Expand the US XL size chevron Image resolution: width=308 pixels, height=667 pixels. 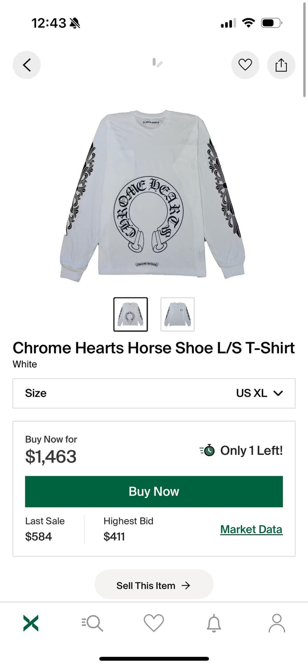(x=278, y=393)
